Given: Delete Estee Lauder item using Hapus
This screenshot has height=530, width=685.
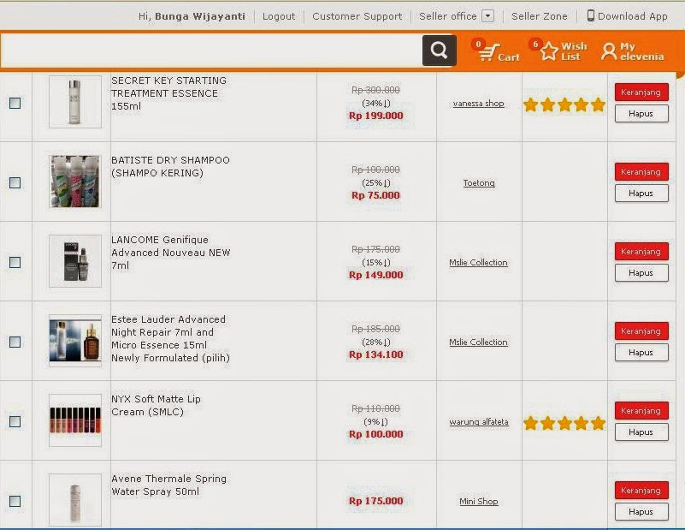Looking at the screenshot, I should click(641, 353).
